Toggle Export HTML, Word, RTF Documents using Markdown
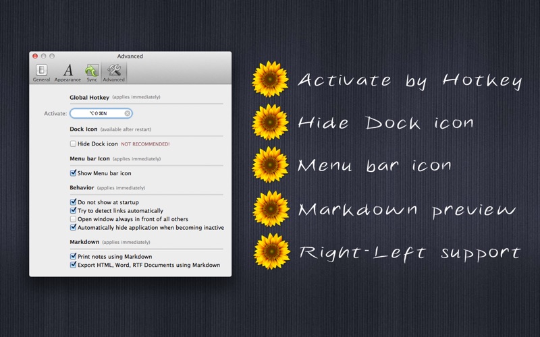This screenshot has width=540, height=337. coord(73,265)
